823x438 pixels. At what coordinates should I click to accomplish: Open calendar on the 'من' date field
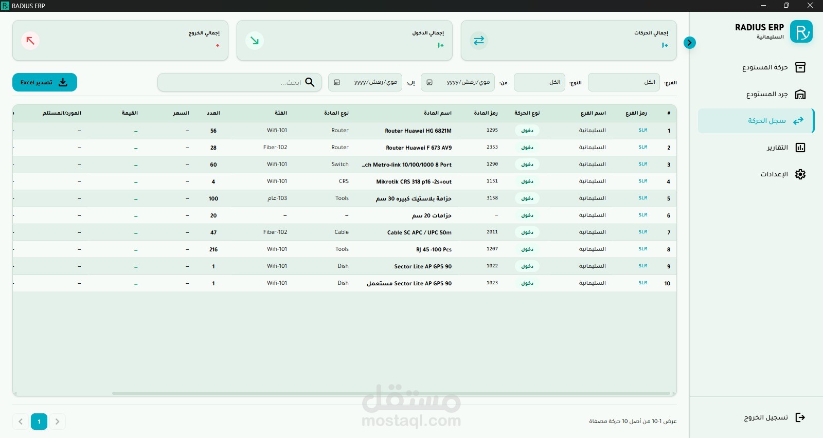click(430, 82)
